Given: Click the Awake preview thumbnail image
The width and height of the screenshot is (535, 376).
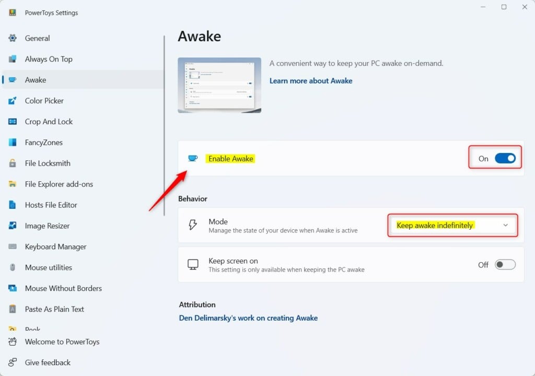Looking at the screenshot, I should point(219,85).
